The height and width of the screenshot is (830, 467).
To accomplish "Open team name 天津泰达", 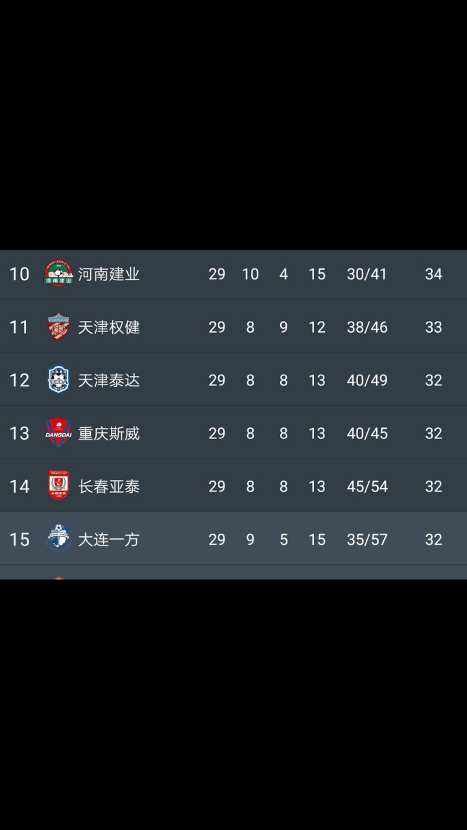I will tap(109, 381).
